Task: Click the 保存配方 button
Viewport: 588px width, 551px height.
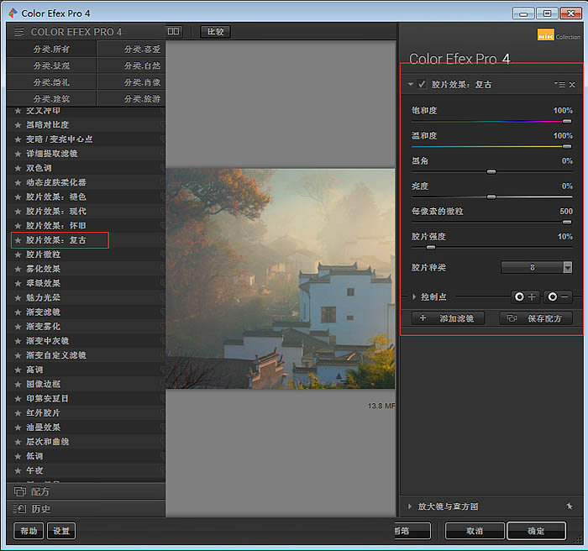Action: [x=536, y=318]
